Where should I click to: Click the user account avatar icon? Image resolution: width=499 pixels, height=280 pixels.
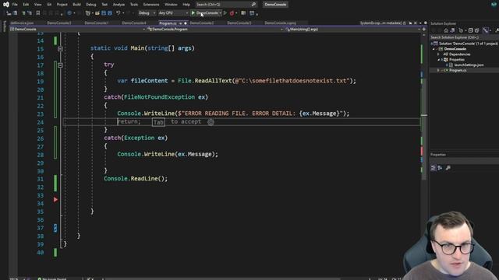[x=494, y=4]
